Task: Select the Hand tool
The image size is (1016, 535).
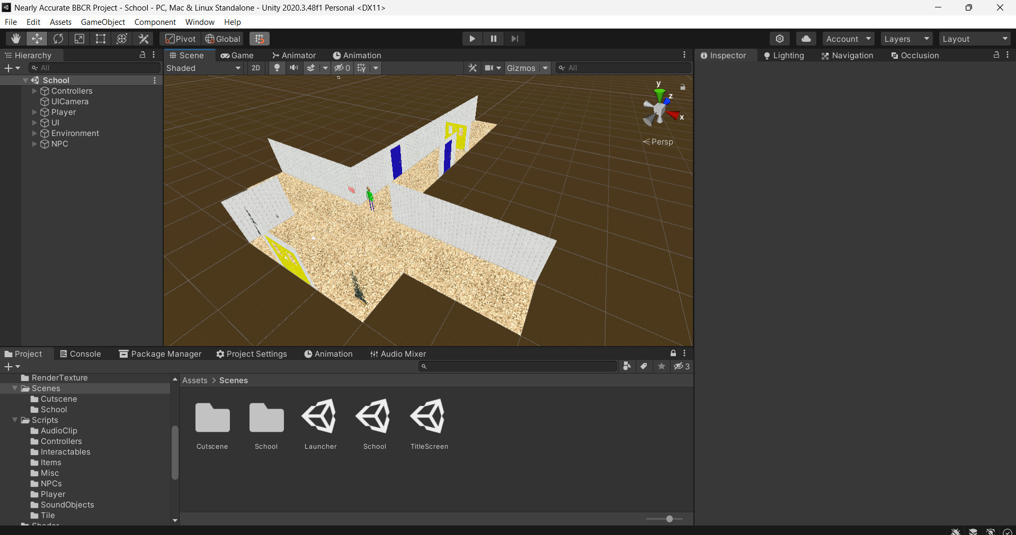Action: [16, 39]
